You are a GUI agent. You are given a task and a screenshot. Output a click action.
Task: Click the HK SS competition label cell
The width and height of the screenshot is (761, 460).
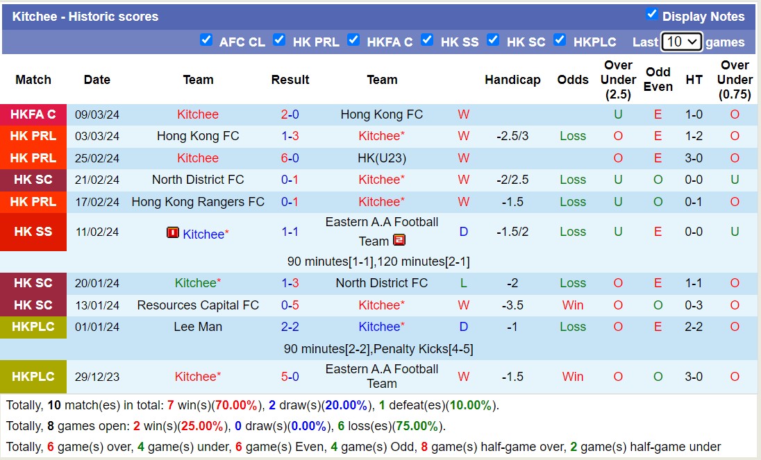[x=33, y=232]
